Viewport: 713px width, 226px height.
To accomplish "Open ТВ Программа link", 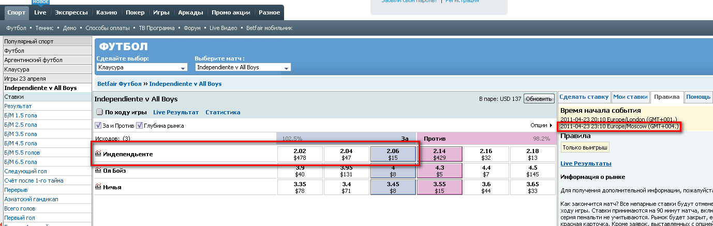I will 157,28.
